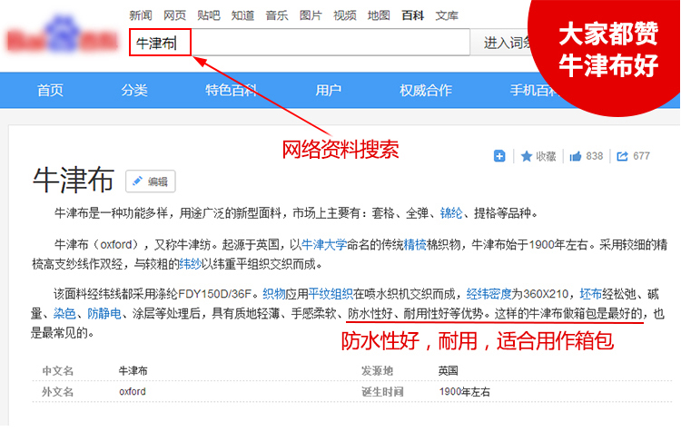This screenshot has width=681, height=431.
Task: Open the 贴吧 top link
Action: pos(209,15)
